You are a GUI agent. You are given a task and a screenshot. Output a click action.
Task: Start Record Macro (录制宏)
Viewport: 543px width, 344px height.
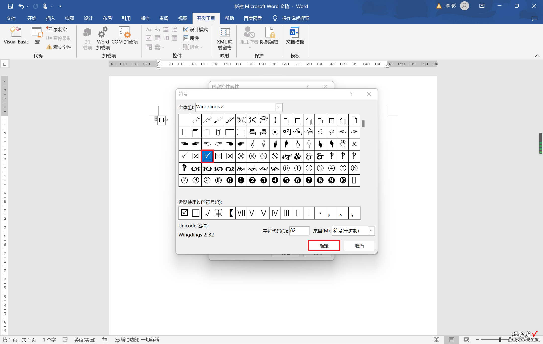pos(57,30)
